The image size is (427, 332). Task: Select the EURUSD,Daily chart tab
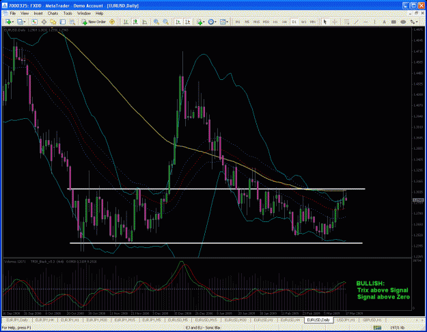tap(318, 320)
